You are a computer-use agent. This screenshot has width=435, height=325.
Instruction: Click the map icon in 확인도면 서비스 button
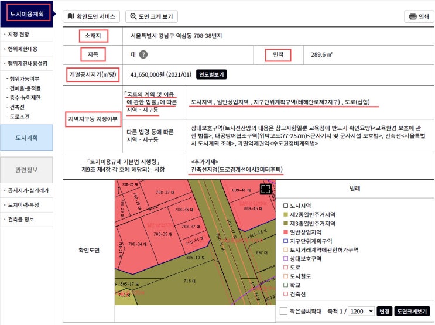71,16
